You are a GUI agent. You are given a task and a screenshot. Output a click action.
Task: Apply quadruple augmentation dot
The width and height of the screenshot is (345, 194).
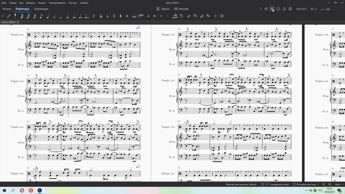[x=87, y=16]
